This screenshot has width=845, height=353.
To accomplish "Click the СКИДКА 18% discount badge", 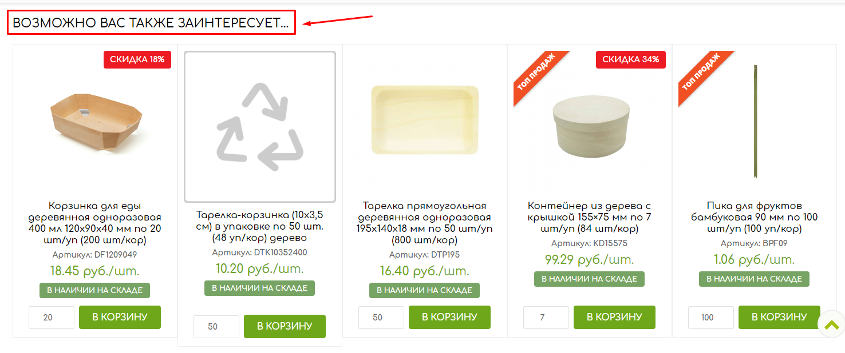I will pos(137,59).
